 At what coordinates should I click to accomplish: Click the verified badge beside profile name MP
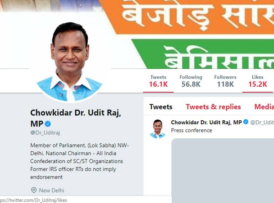coord(48,124)
